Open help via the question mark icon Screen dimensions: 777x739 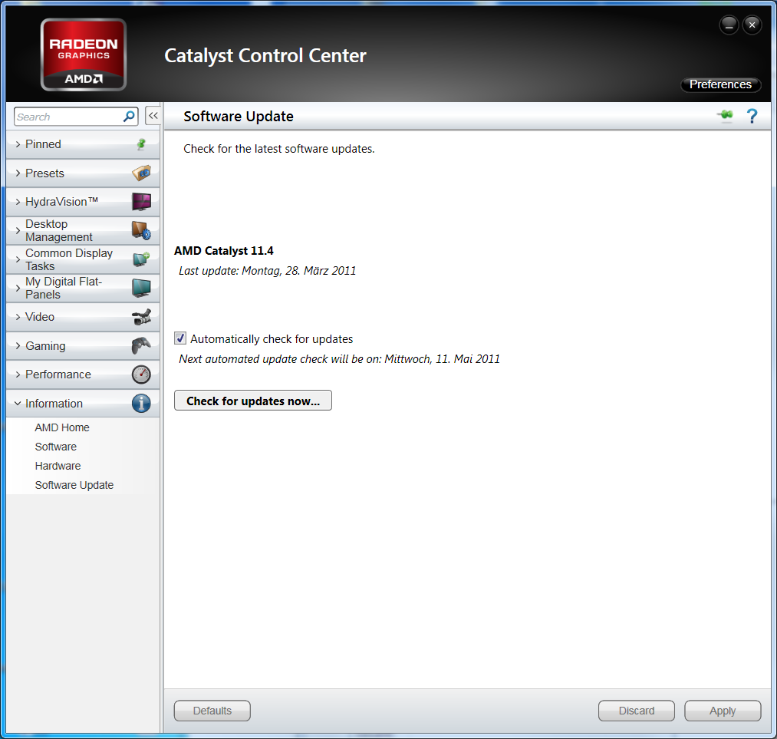[752, 116]
